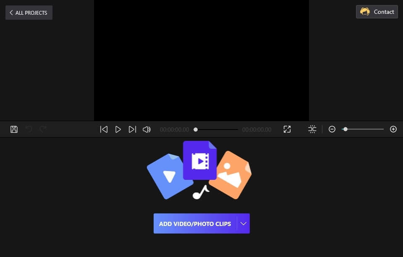Click the total duration time on right

click(x=257, y=130)
